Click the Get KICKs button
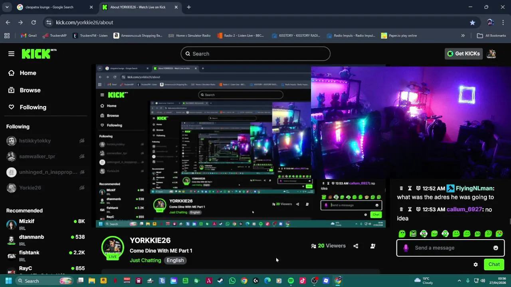 point(463,54)
